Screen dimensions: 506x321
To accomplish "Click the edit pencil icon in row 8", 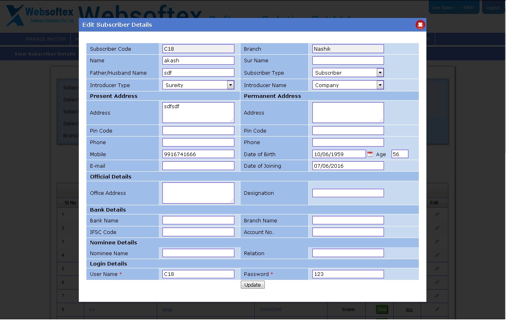I will (437, 309).
